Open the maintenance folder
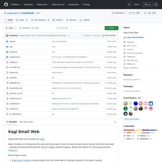 click(x=15, y=57)
